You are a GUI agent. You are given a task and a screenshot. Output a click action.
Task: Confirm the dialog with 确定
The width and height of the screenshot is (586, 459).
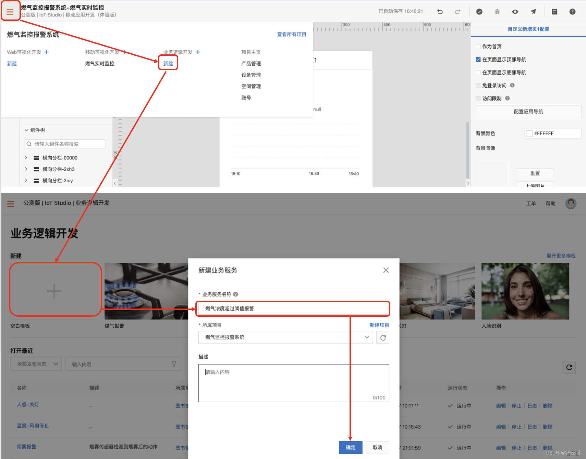point(351,447)
